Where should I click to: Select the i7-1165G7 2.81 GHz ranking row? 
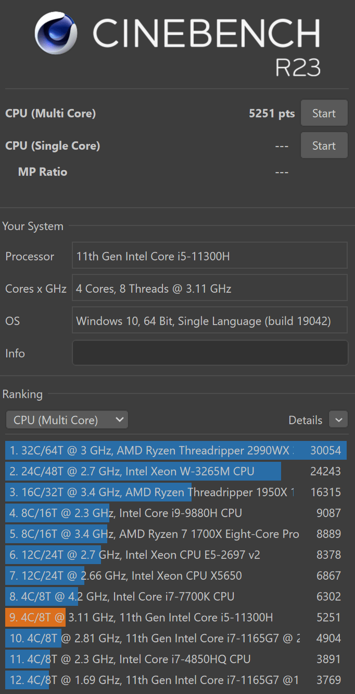point(176,638)
